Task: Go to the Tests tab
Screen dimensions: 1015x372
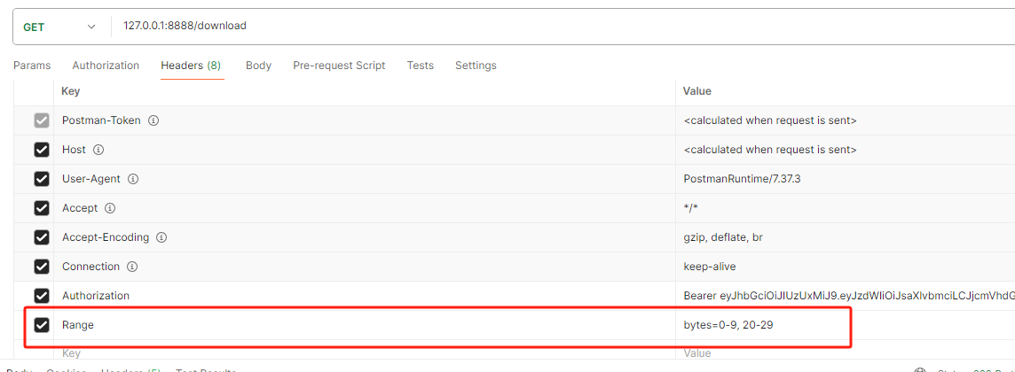Action: (421, 66)
